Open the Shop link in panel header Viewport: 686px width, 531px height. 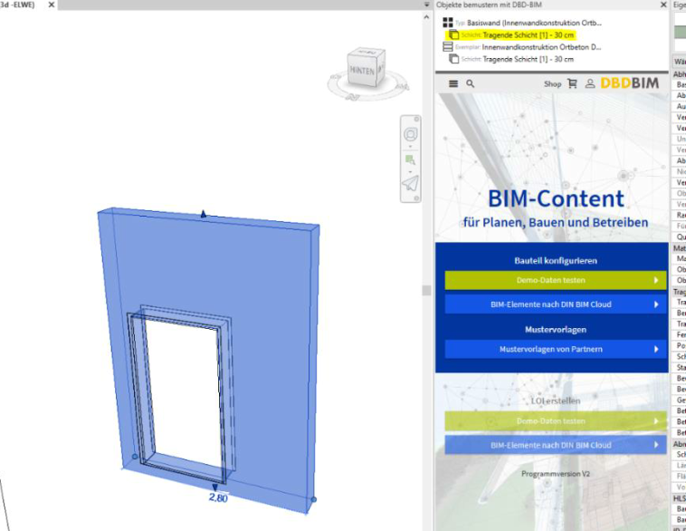[552, 83]
